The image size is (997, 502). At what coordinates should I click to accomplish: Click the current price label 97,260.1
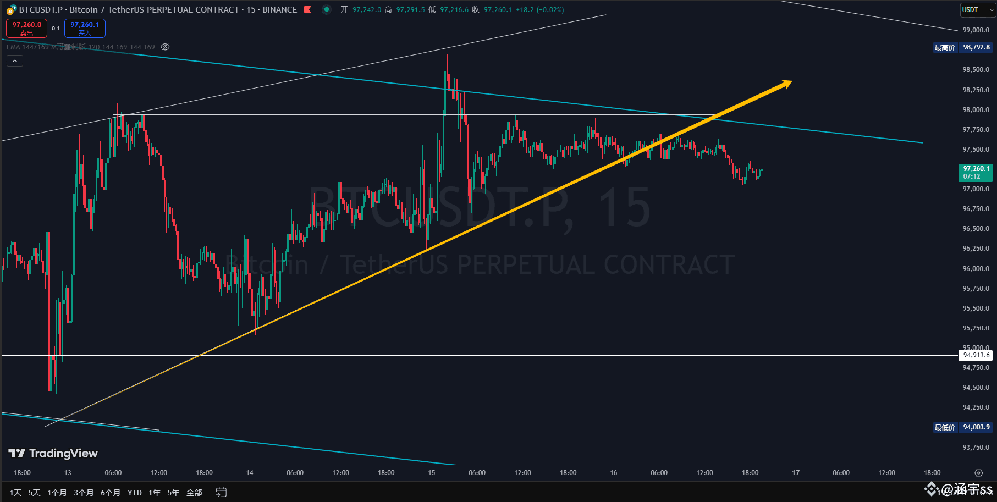(974, 169)
